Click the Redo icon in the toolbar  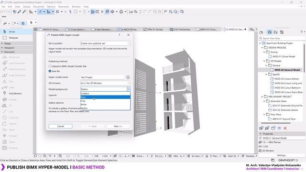[x=8, y=12]
